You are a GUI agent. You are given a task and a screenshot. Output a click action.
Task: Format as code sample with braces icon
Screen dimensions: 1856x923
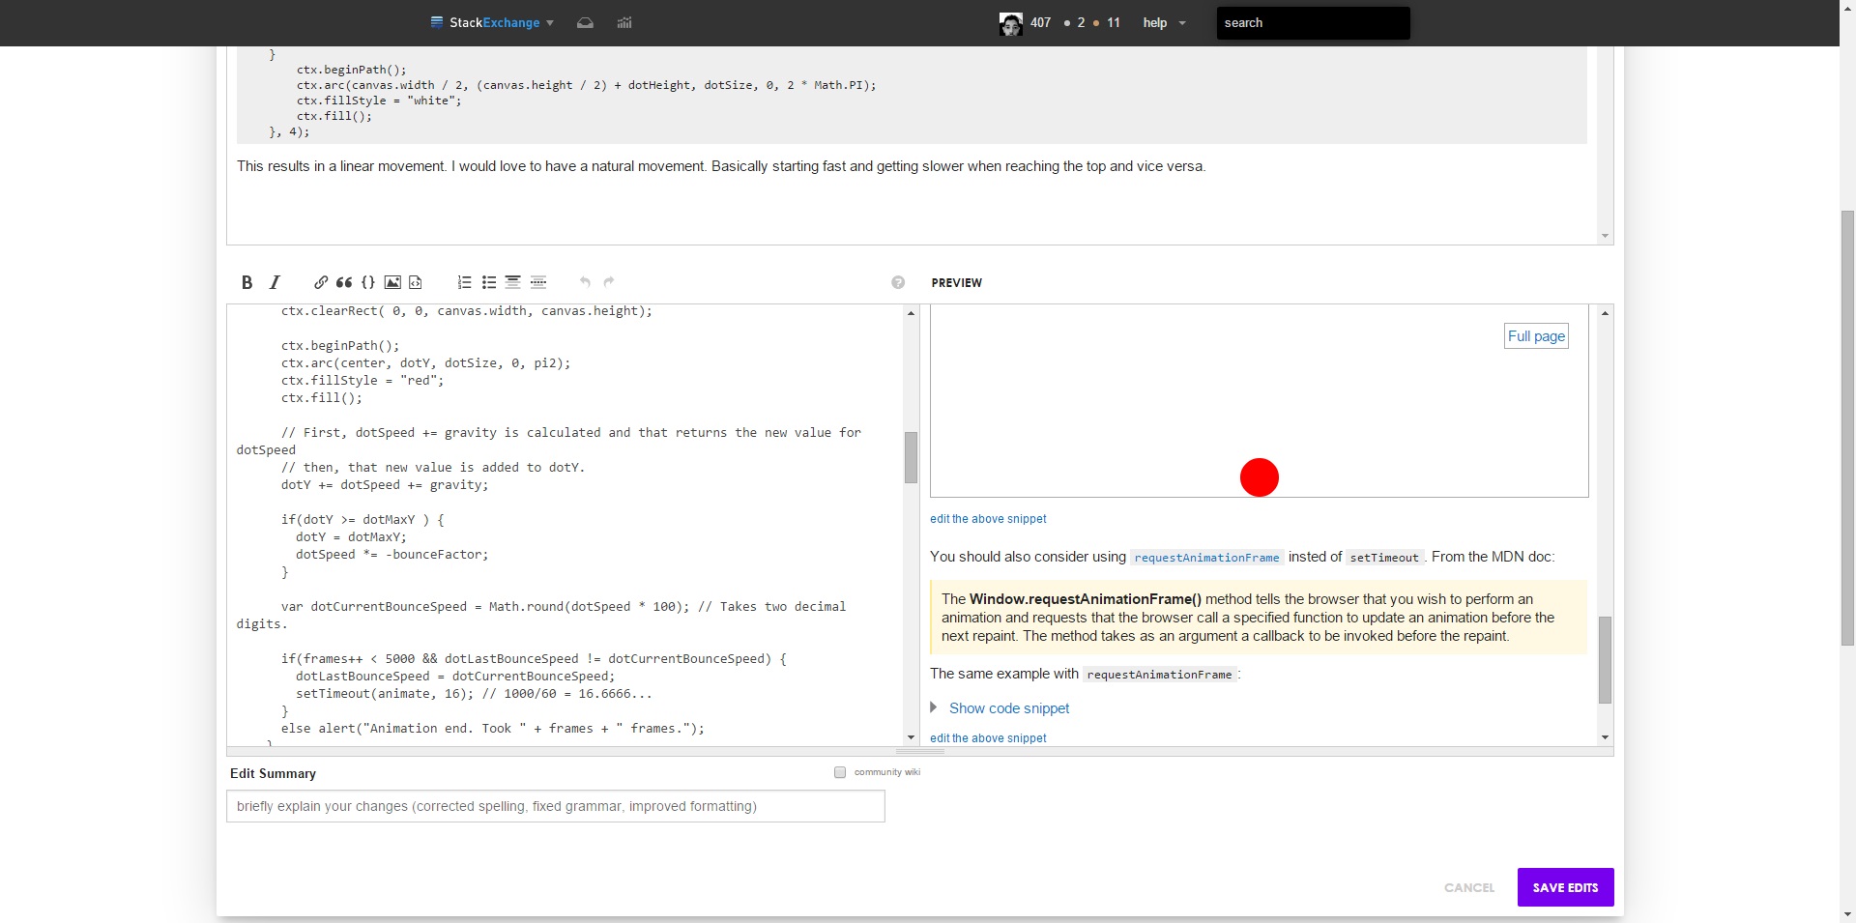tap(368, 282)
